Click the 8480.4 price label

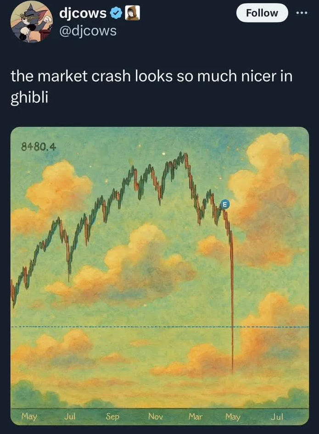pos(39,147)
